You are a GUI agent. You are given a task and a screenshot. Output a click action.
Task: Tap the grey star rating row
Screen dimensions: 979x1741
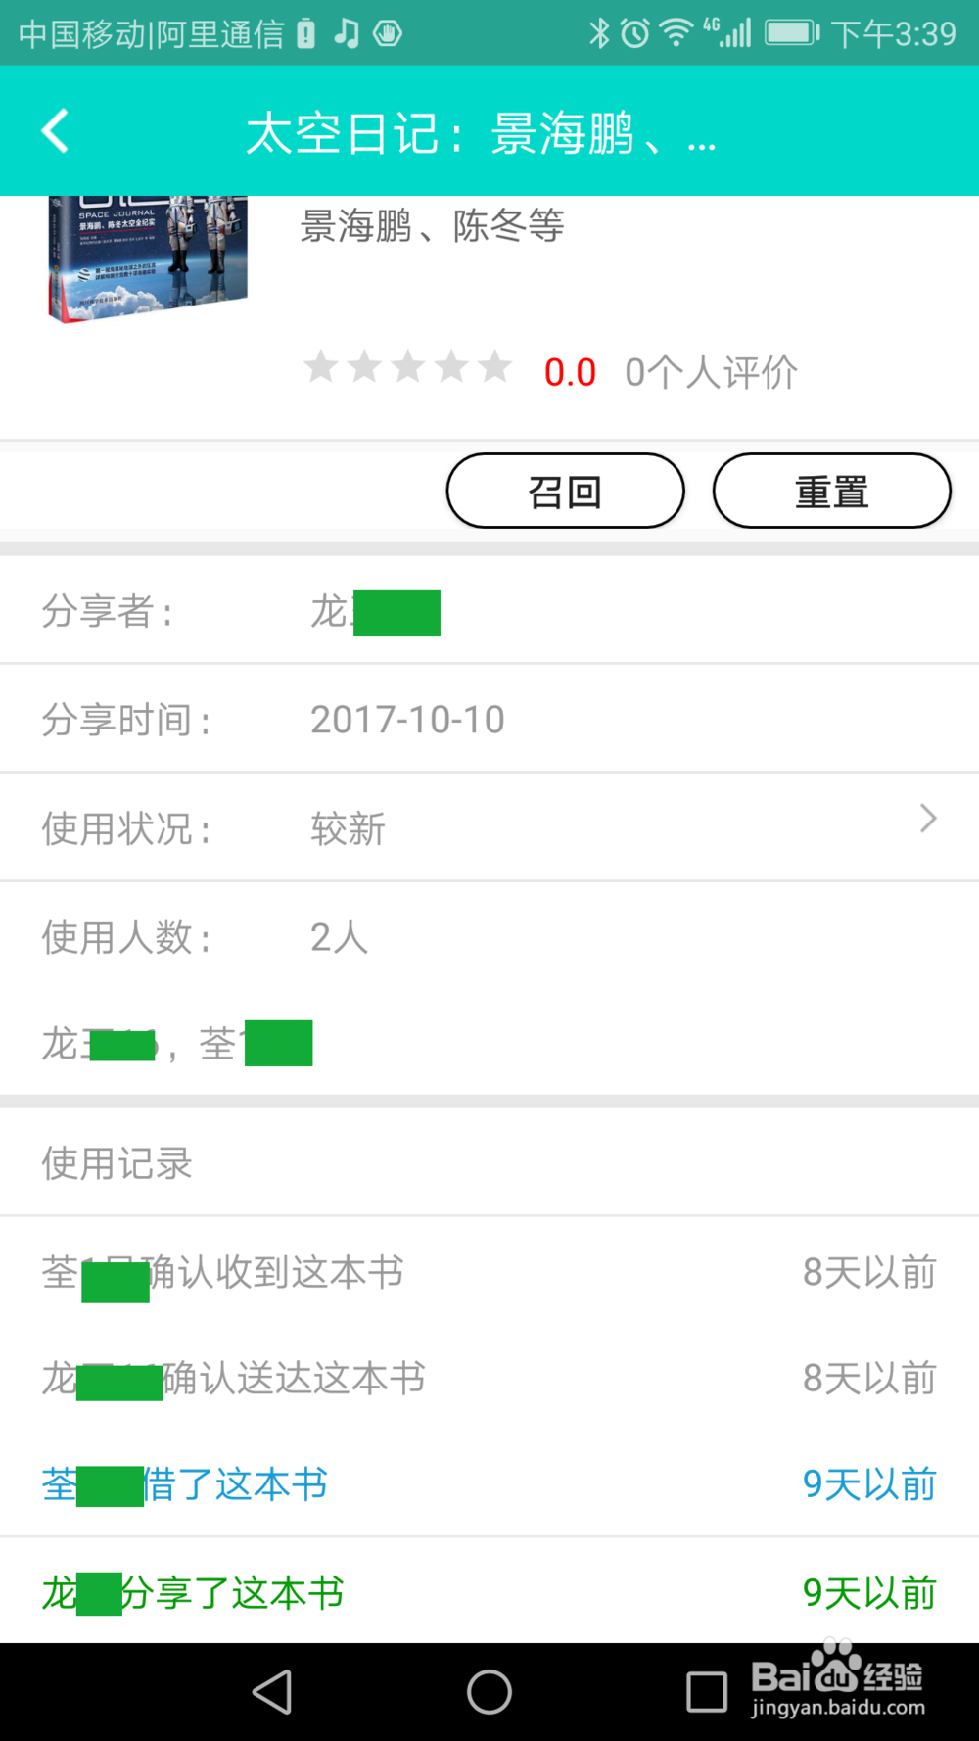407,368
